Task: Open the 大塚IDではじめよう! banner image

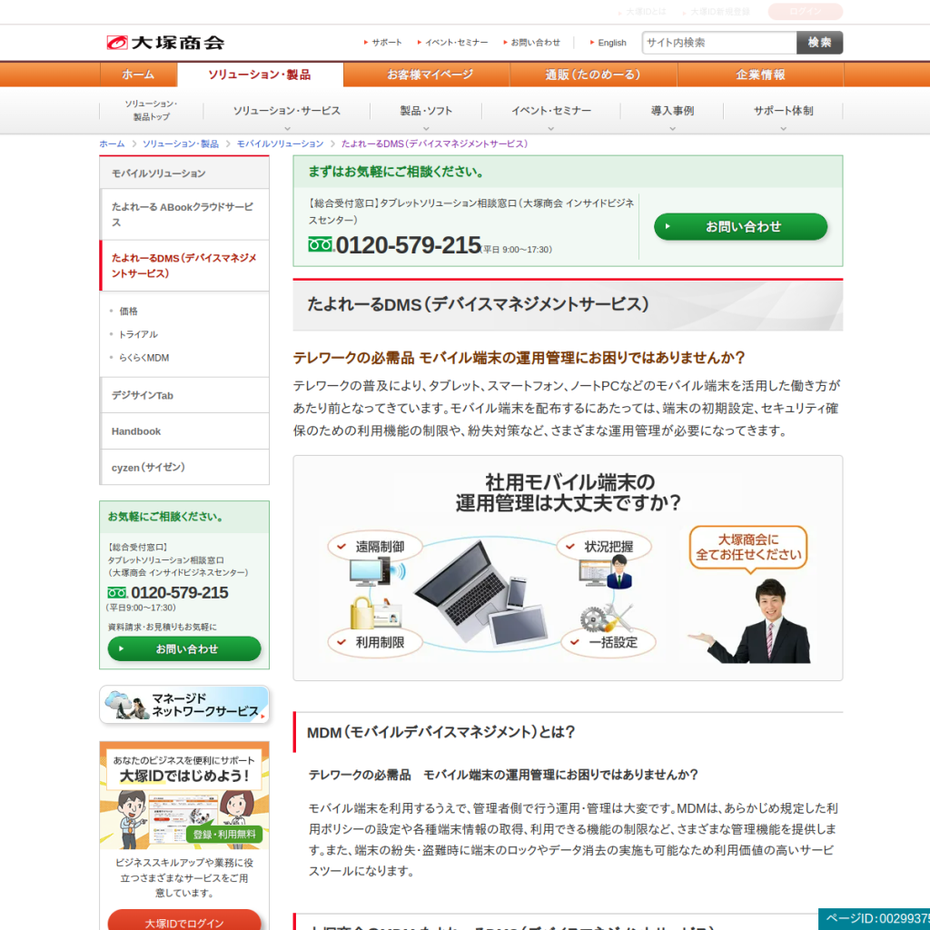Action: coord(184,795)
